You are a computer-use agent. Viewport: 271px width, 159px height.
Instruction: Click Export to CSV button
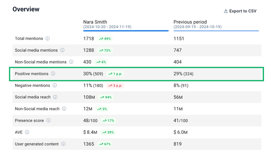click(240, 11)
